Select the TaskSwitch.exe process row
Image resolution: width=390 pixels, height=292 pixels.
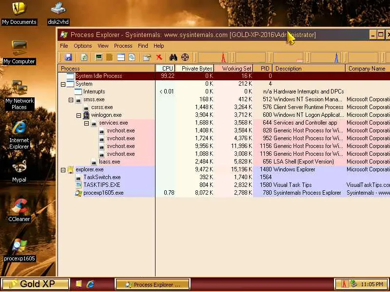[224, 177]
